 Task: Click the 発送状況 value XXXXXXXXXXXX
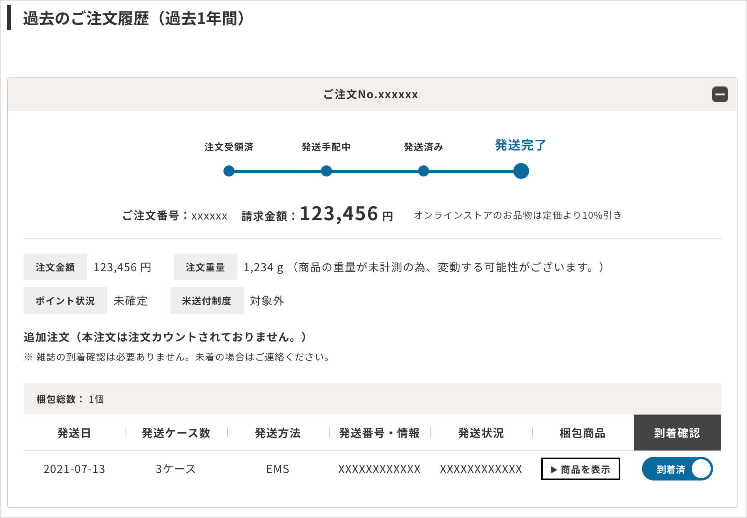(x=481, y=469)
